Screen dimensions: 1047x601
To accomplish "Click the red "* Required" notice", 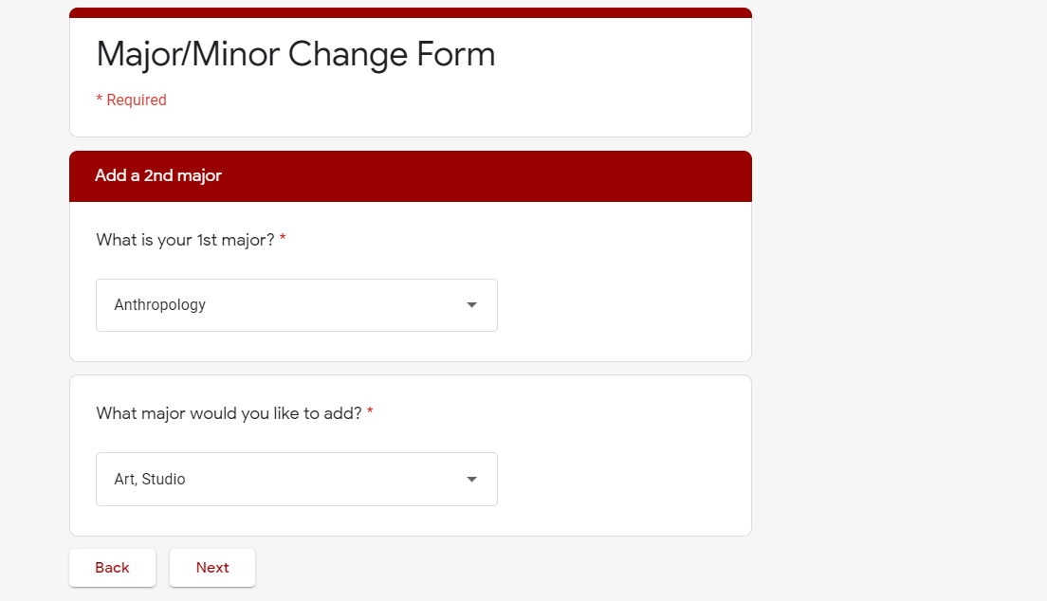I will tap(131, 100).
